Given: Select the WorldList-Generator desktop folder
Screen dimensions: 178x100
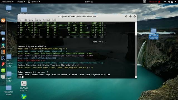Looking at the screenshot, I should pos(154,34).
